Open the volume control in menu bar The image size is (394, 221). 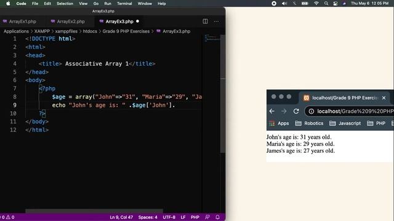click(x=284, y=4)
